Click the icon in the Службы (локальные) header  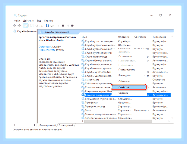41,32
